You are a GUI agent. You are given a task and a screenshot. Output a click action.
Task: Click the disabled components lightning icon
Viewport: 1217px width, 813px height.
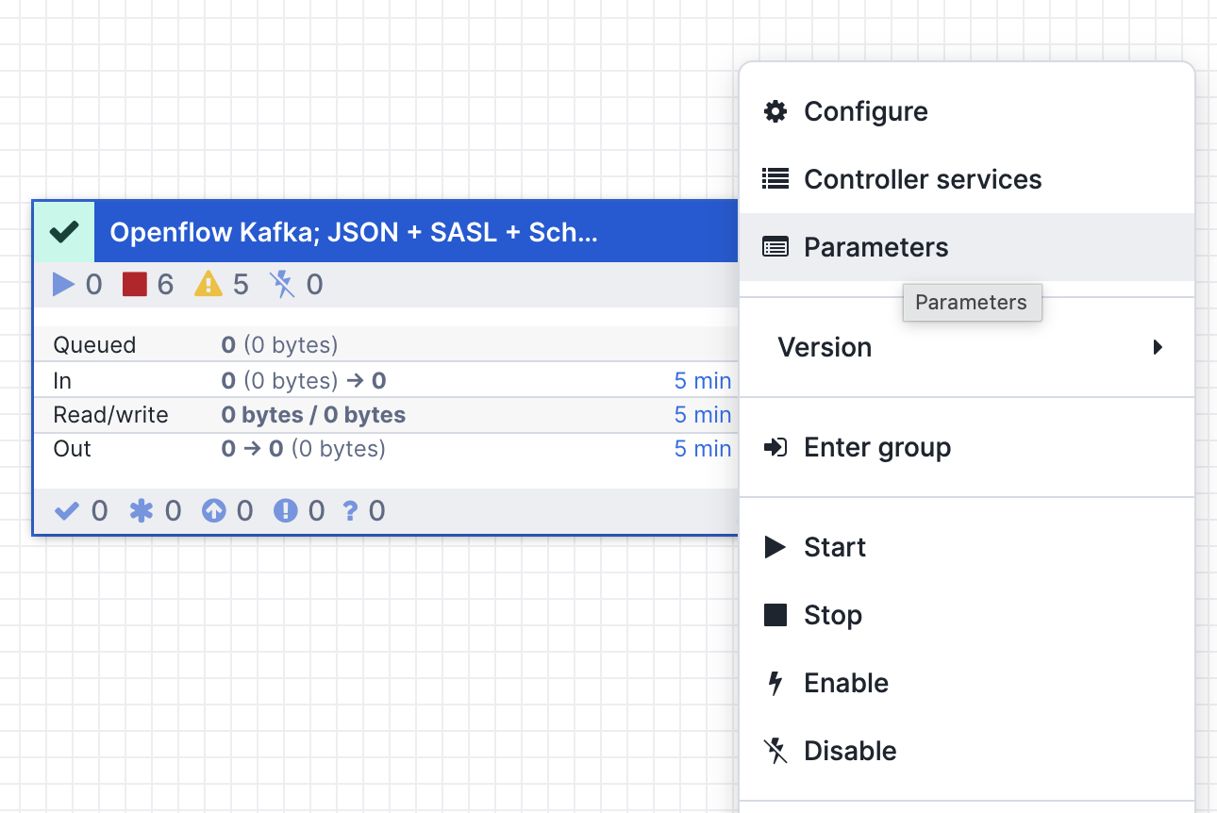coord(282,285)
